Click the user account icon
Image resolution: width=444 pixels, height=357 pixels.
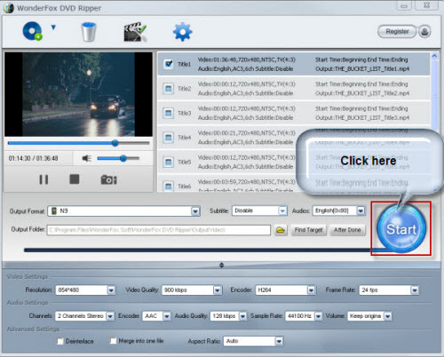[x=424, y=31]
